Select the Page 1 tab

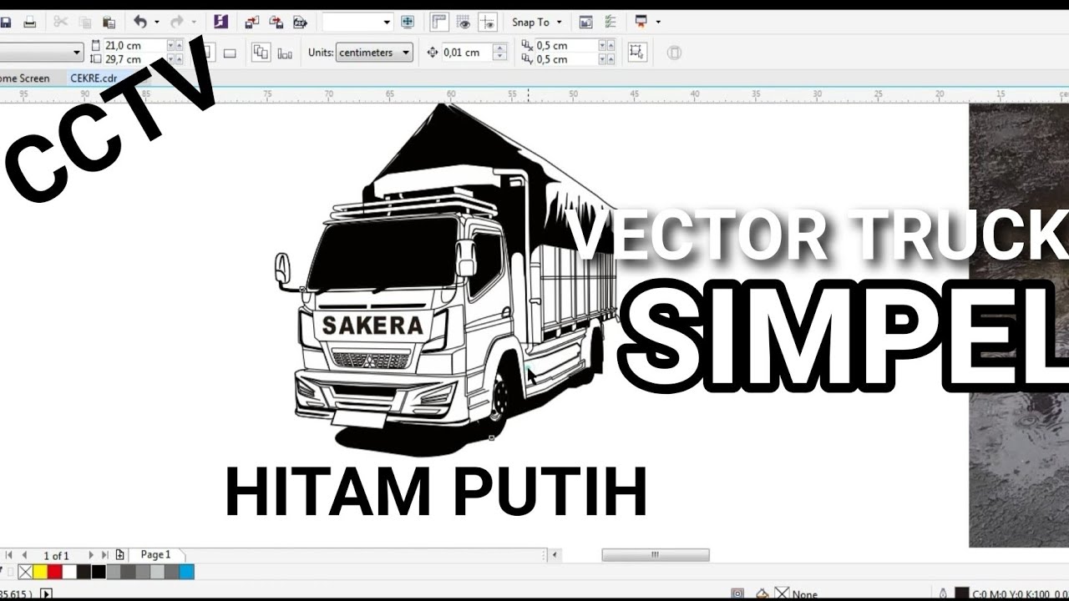[x=155, y=554]
